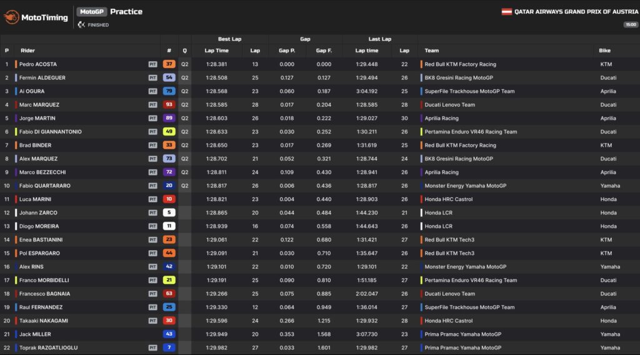Viewport: 640px width, 355px height.
Task: Click the Practice session title
Action: (x=126, y=12)
